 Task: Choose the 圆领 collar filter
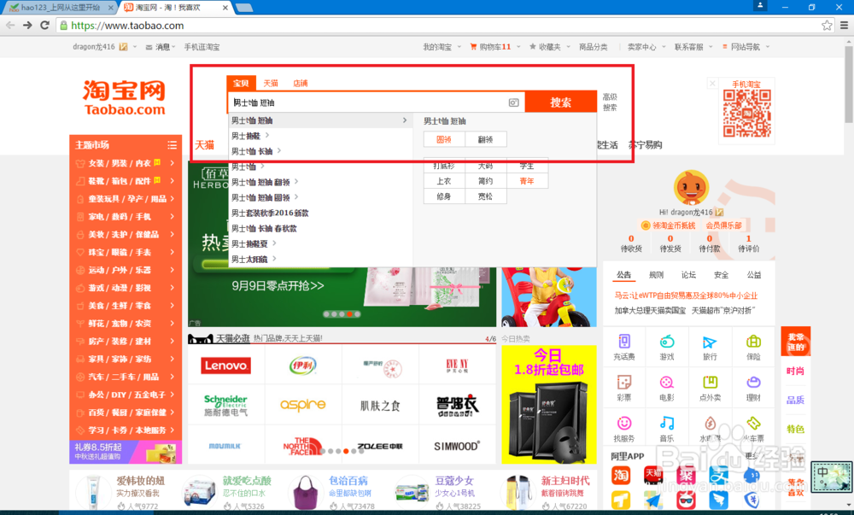click(x=444, y=139)
